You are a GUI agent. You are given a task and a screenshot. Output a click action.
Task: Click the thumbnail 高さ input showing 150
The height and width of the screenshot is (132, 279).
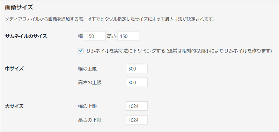(128, 36)
